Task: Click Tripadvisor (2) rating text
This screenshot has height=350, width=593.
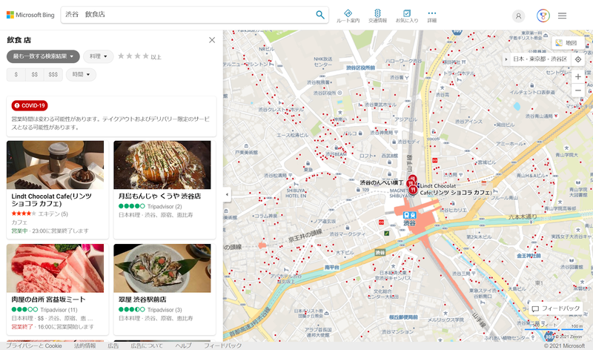Action: pos(165,206)
